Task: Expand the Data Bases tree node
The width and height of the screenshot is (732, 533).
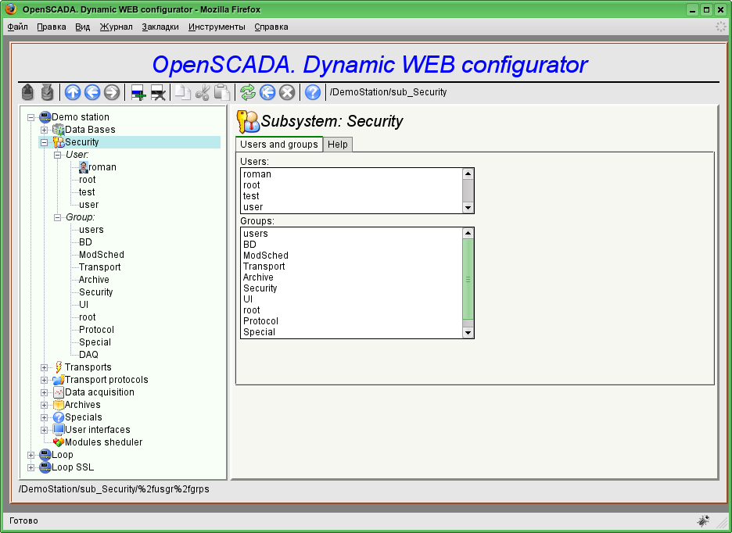Action: click(44, 131)
